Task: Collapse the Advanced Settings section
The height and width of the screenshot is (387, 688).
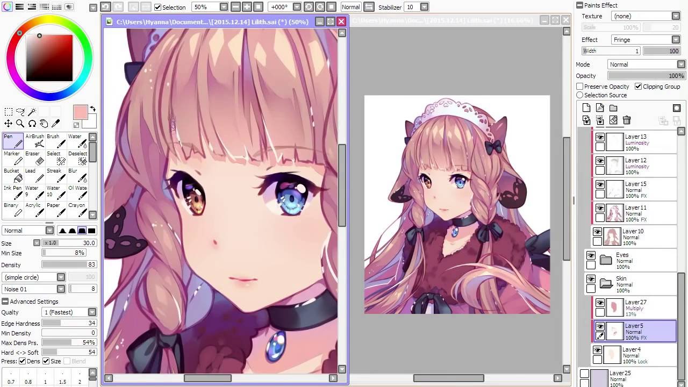Action: point(5,302)
